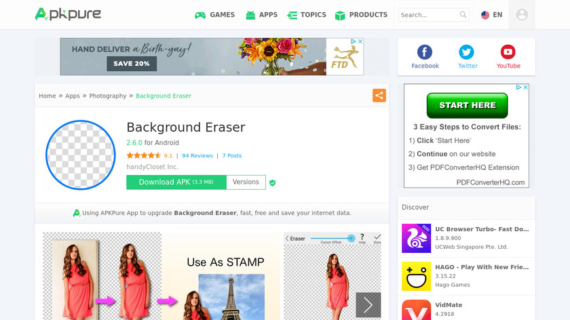Click the Background Eraser breadcrumb

pyautogui.click(x=164, y=96)
